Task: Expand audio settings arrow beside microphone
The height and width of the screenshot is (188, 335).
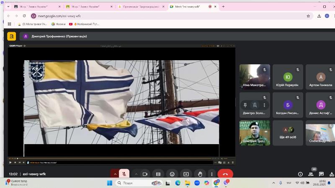Action: click(115, 174)
